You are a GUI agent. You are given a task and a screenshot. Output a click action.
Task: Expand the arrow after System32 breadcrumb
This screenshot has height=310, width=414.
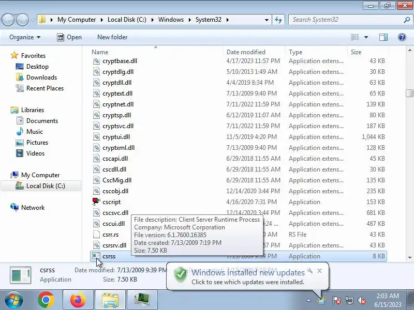pos(227,20)
